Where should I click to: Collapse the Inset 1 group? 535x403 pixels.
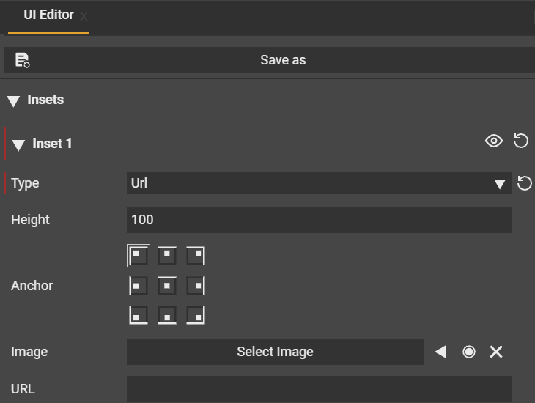[18, 144]
